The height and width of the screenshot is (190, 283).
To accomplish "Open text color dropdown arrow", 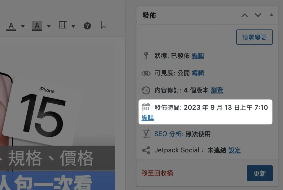I will 23,26.
